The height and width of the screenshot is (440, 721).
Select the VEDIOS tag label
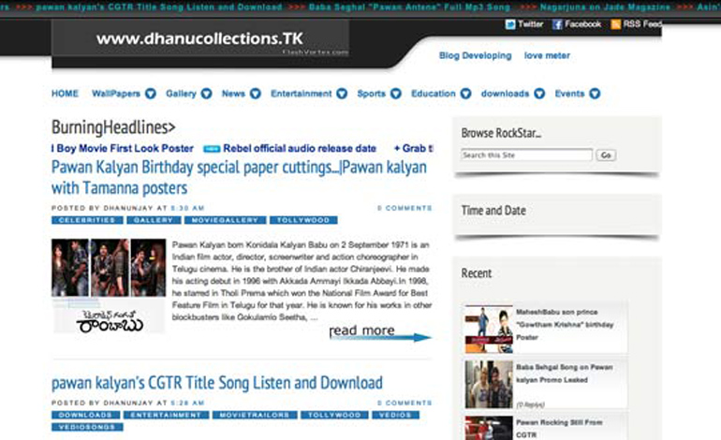click(395, 415)
